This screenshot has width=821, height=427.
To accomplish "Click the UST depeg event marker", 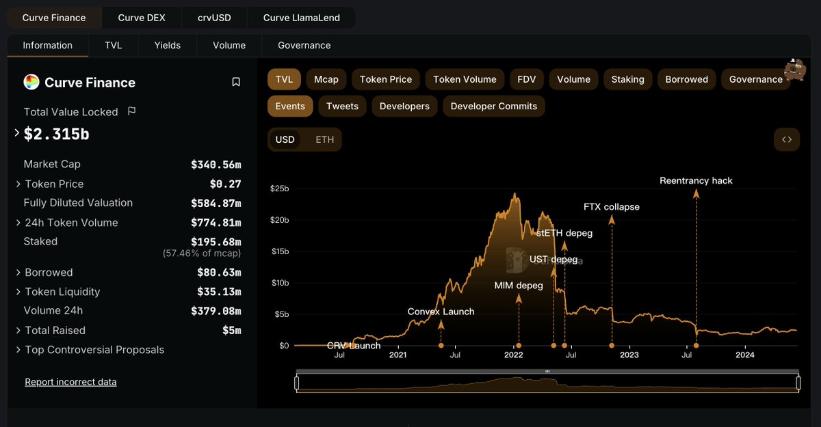I will [553, 346].
